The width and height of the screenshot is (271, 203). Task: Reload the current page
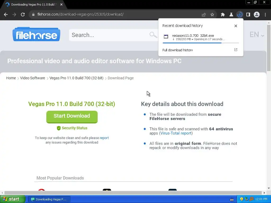pos(23,15)
